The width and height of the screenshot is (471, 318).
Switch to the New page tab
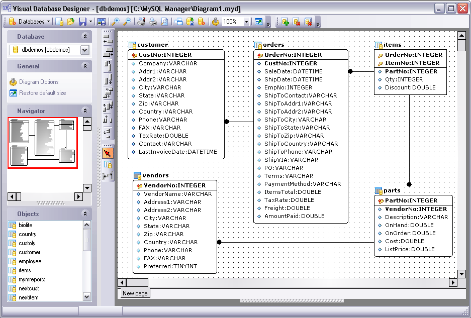(135, 293)
